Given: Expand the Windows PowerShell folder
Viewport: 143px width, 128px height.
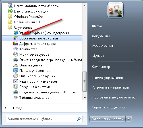Looking at the screenshot, I should (30, 17).
